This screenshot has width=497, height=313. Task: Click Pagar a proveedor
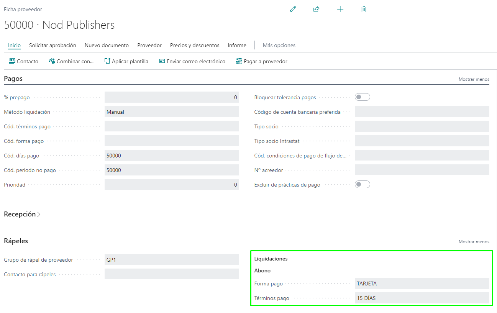click(262, 61)
